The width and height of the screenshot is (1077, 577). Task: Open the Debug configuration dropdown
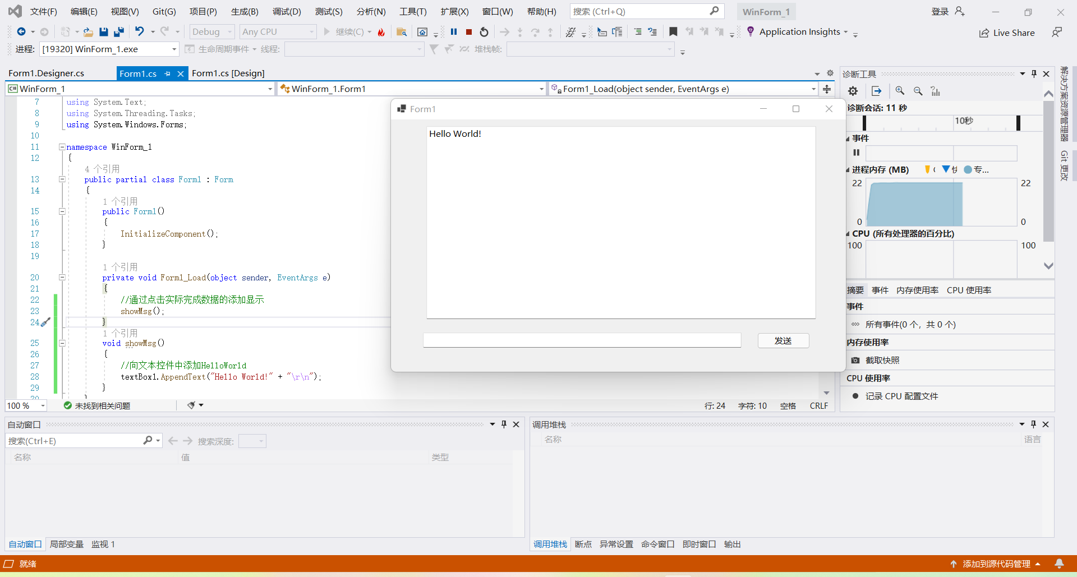(x=212, y=32)
